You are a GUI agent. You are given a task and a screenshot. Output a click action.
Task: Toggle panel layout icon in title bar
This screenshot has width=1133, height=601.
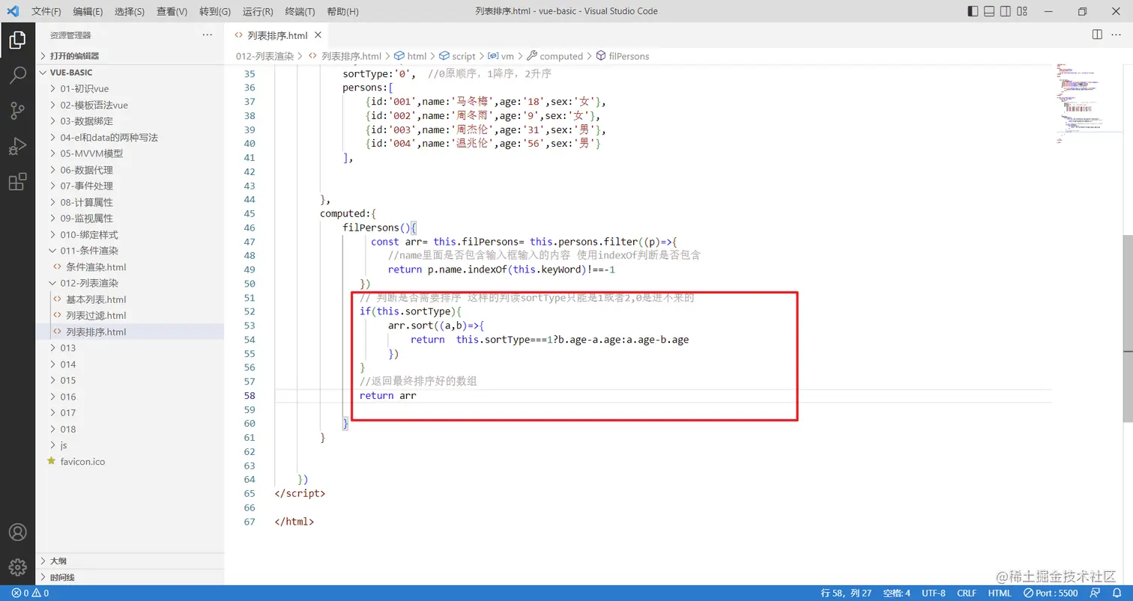(x=989, y=11)
